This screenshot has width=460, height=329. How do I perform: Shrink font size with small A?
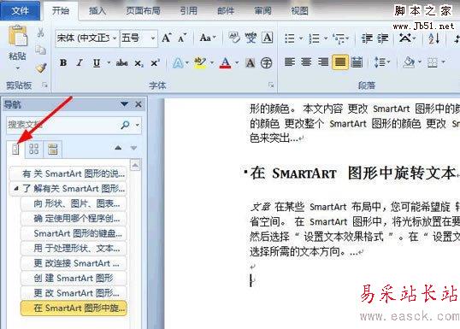182,38
